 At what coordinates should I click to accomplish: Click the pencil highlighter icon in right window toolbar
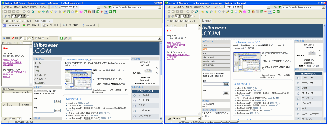(x=228, y=12)
